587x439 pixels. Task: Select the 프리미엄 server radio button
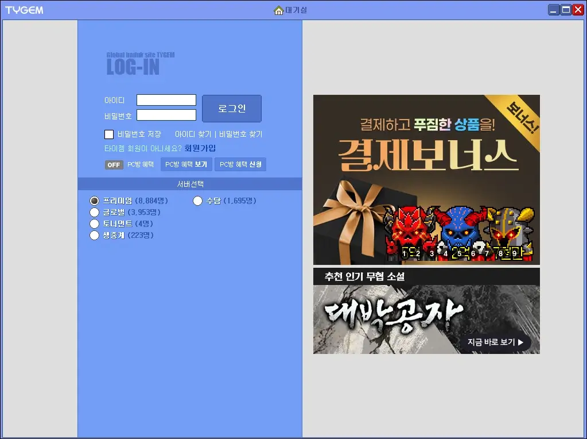[94, 201]
